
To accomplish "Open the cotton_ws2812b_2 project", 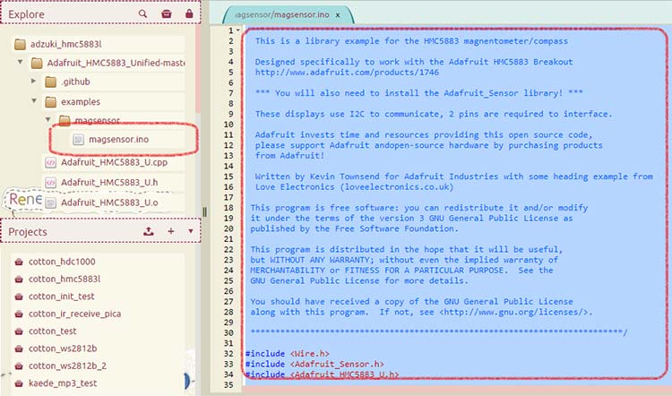I will (67, 366).
